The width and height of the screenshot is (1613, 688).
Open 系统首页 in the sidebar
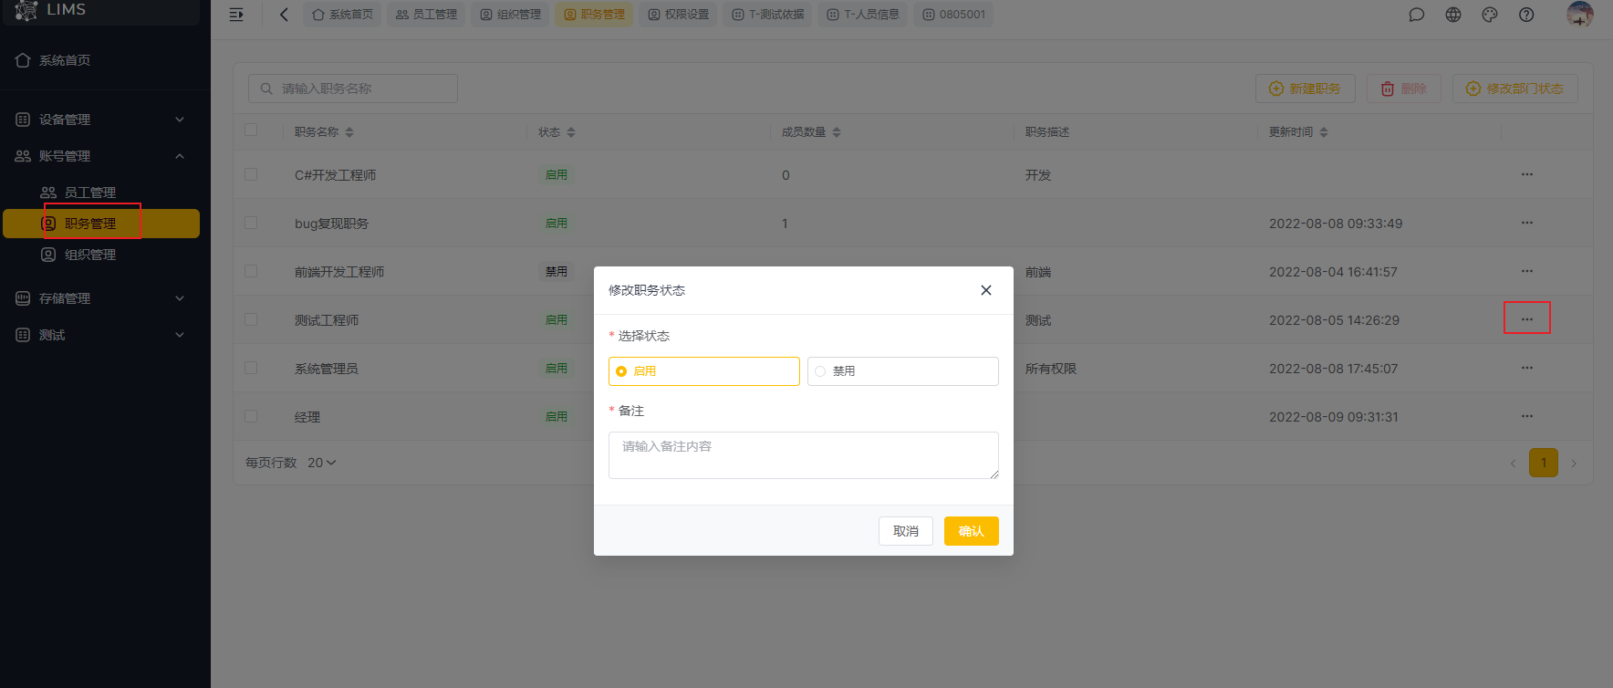(101, 60)
